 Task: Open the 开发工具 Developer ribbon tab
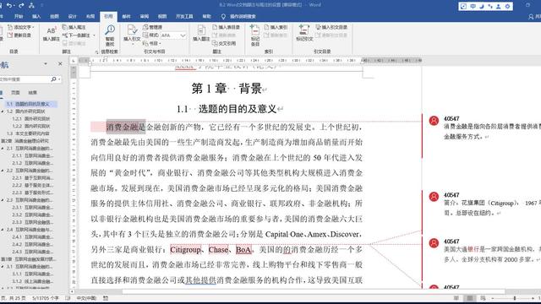[x=184, y=16]
